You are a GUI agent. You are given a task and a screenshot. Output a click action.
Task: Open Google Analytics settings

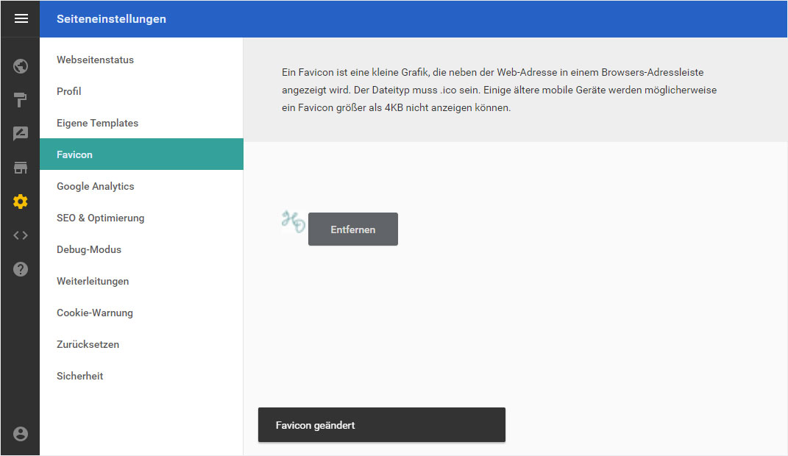click(x=141, y=186)
